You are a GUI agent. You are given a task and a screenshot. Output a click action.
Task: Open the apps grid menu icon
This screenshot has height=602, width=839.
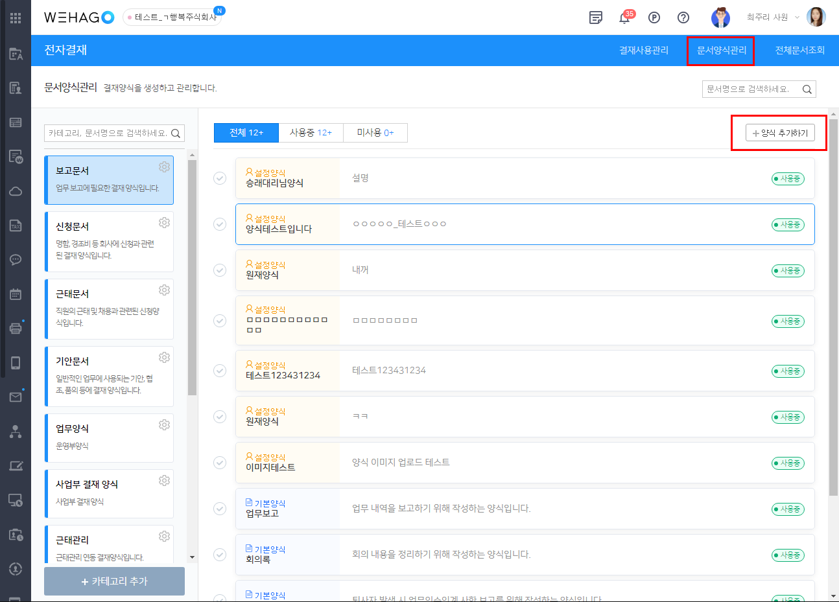click(x=16, y=18)
